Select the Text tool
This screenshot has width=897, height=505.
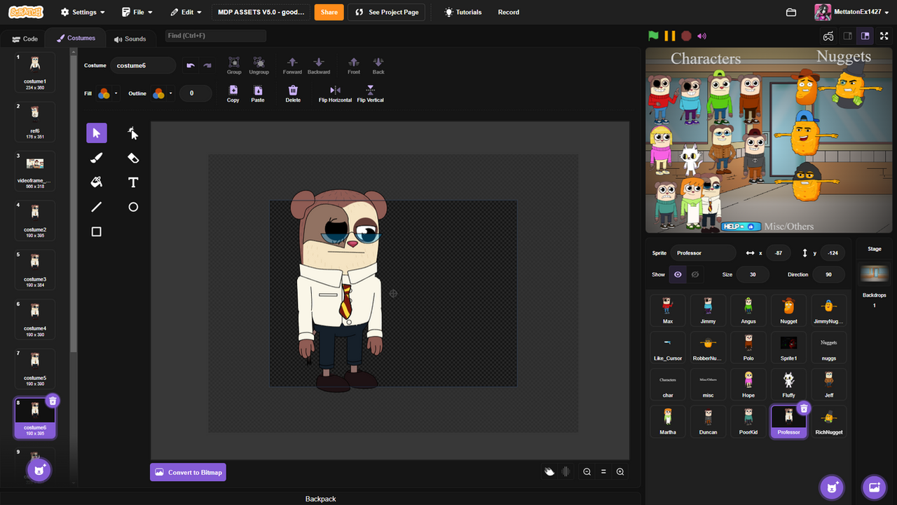point(133,182)
